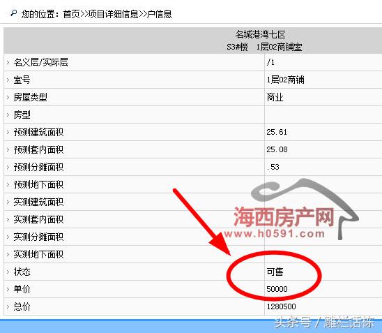Screen dimensions: 382x333
Task: Click the location key icon beside 您的位置
Action: point(14,13)
